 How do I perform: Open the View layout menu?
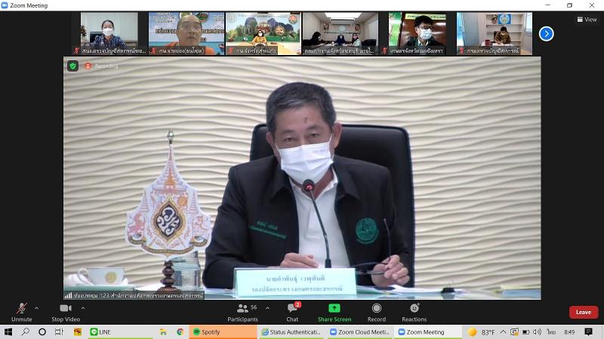click(x=587, y=20)
